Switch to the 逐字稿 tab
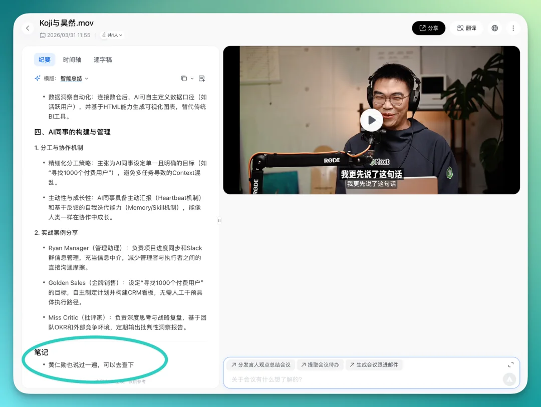This screenshot has height=407, width=541. click(103, 60)
